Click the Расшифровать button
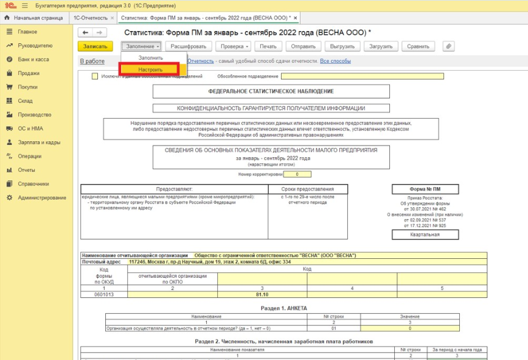Viewport: 528px width, 360px height. click(x=189, y=46)
